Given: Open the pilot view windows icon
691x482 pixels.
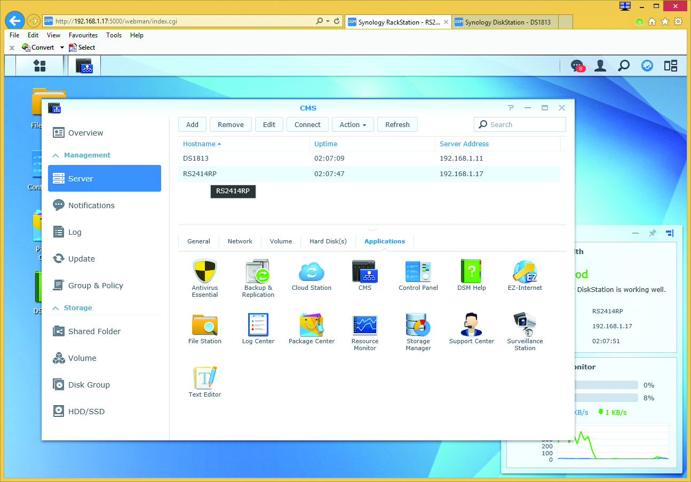Looking at the screenshot, I should (x=670, y=66).
